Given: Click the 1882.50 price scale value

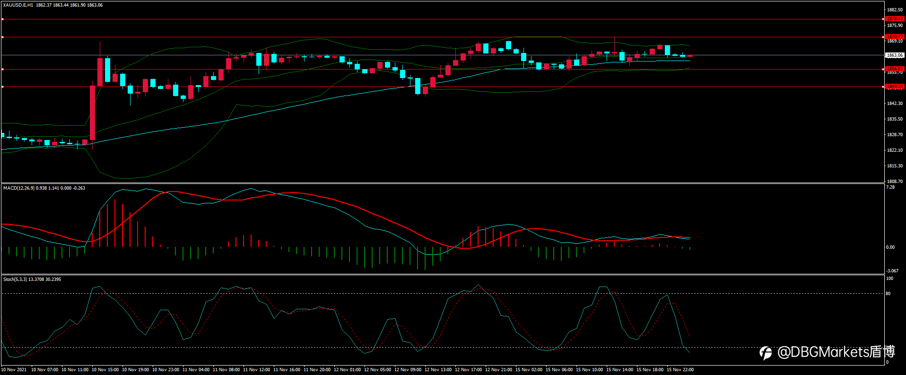Looking at the screenshot, I should click(x=895, y=10).
